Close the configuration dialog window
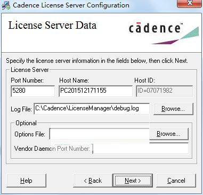The width and height of the screenshot is (203, 195). pos(190,3)
